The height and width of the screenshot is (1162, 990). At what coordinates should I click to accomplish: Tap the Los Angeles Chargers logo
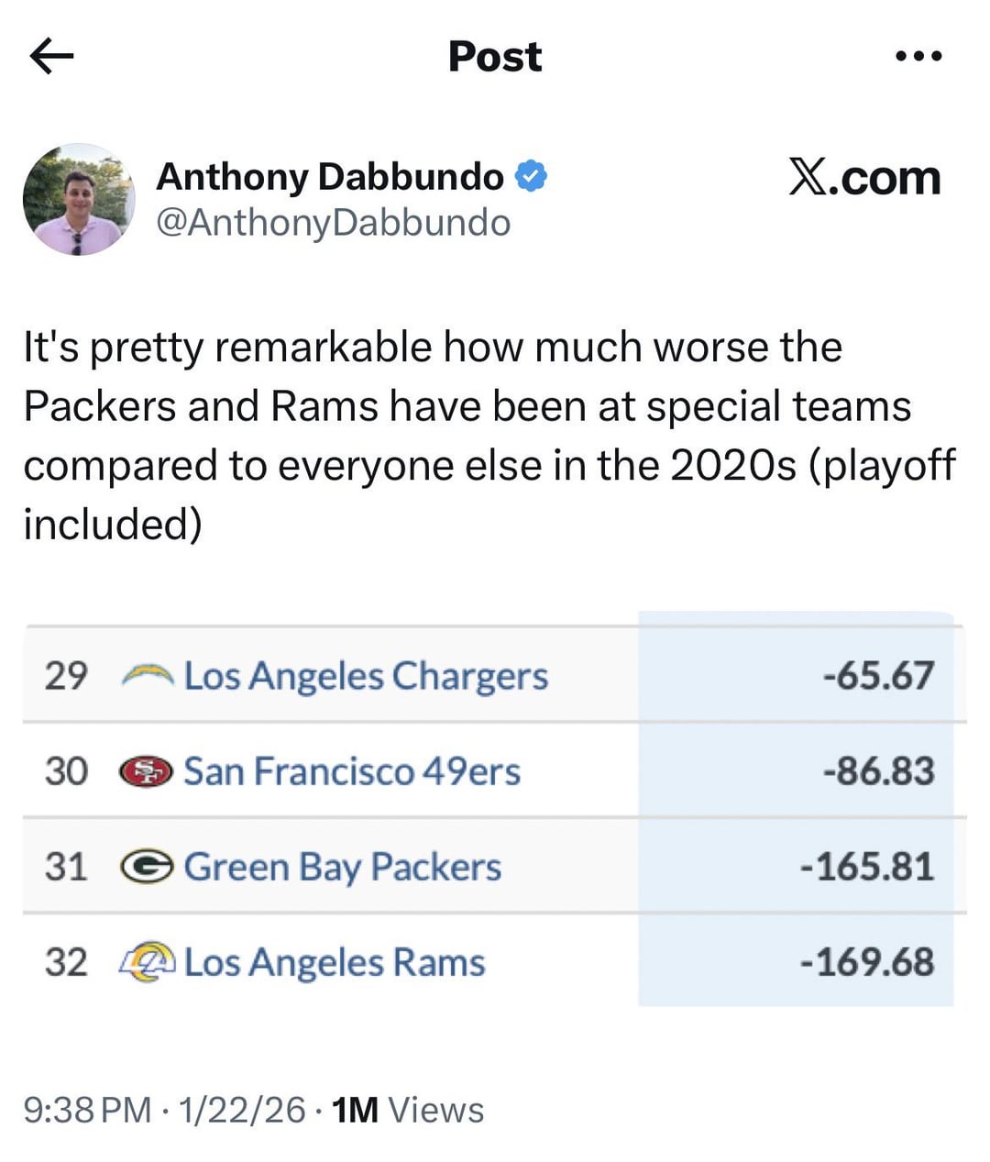(x=148, y=677)
